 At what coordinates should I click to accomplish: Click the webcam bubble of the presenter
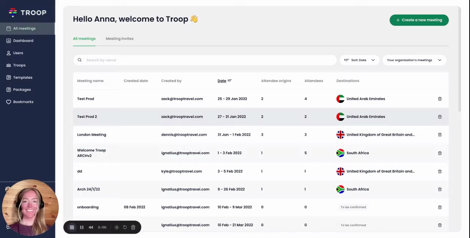pos(30,207)
